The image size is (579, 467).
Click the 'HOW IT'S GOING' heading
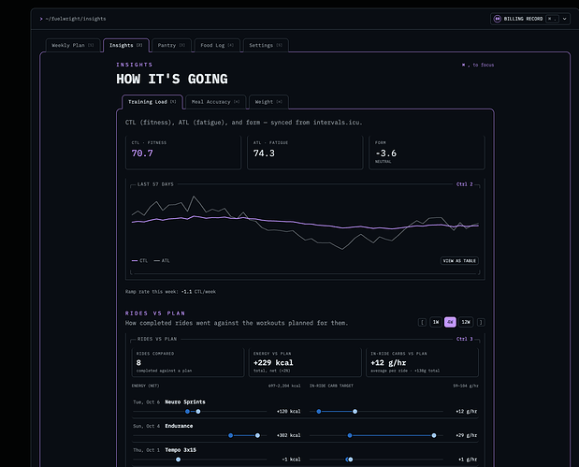172,79
